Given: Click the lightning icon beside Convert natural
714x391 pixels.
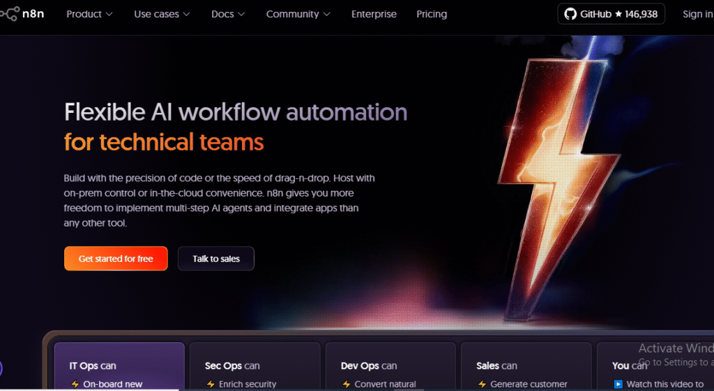Looking at the screenshot, I should 347,384.
